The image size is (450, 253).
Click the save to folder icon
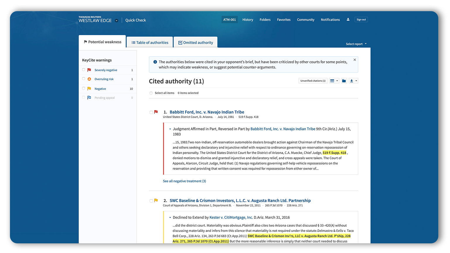tap(344, 81)
